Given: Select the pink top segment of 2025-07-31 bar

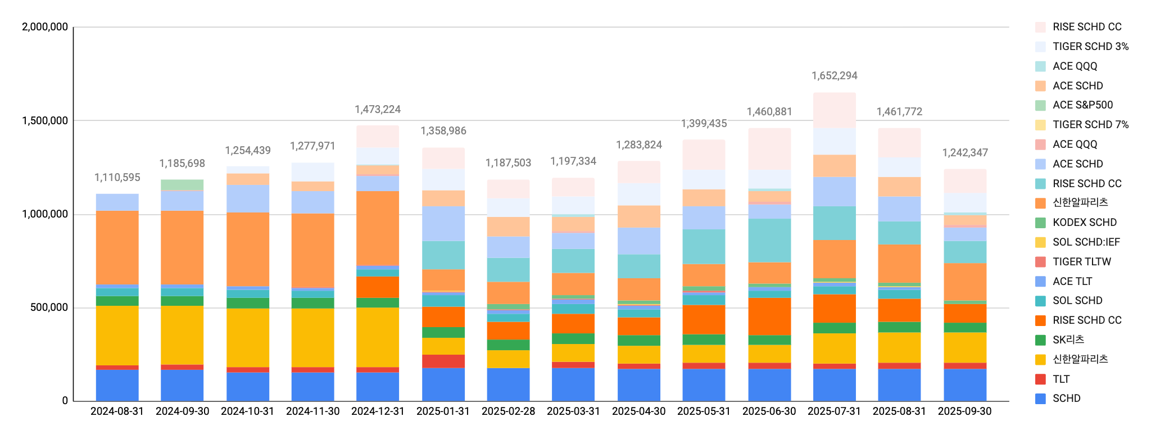Looking at the screenshot, I should click(x=834, y=110).
